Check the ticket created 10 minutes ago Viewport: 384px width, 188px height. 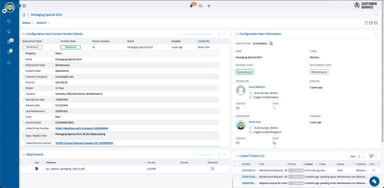237,170
